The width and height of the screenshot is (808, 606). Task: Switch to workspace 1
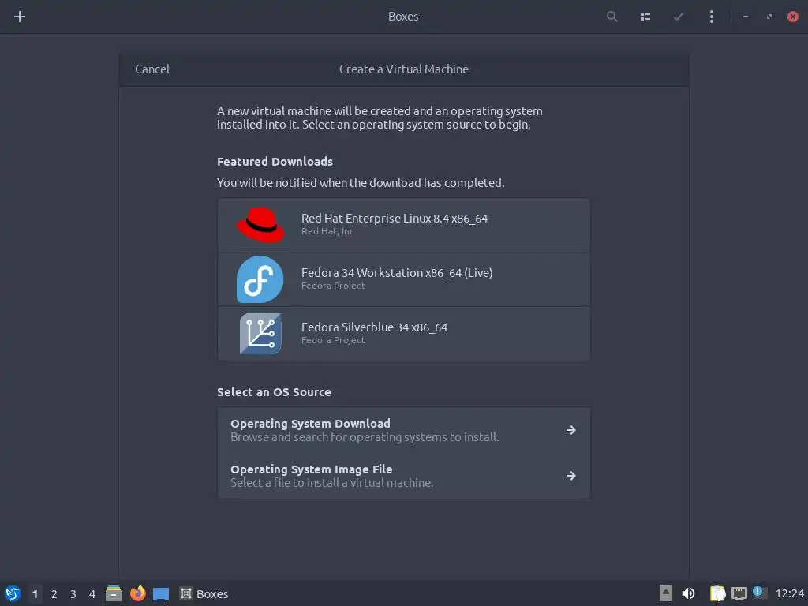coord(35,594)
